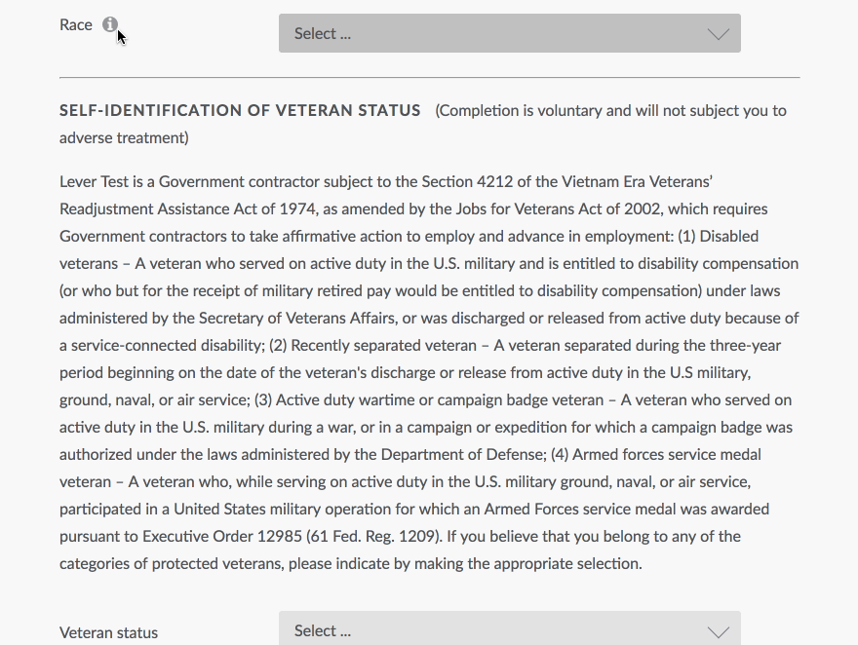Screen dimensions: 858x645
Task: Click the downward arrow inside Veteran status field
Action: pos(718,629)
